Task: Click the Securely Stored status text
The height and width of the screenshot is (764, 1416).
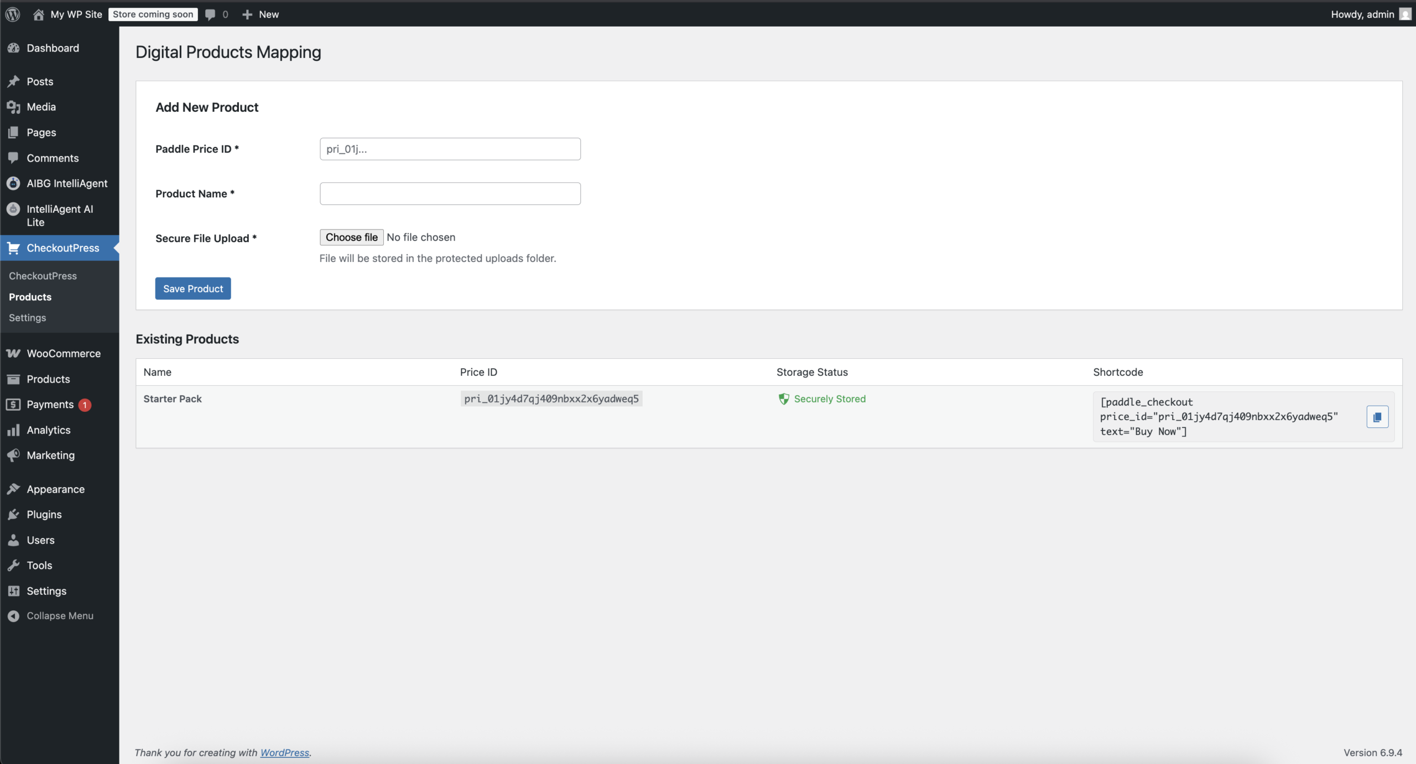Action: 830,399
